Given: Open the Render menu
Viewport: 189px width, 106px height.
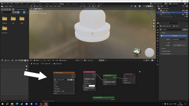Looking at the screenshot, I should click(x=12, y=4).
